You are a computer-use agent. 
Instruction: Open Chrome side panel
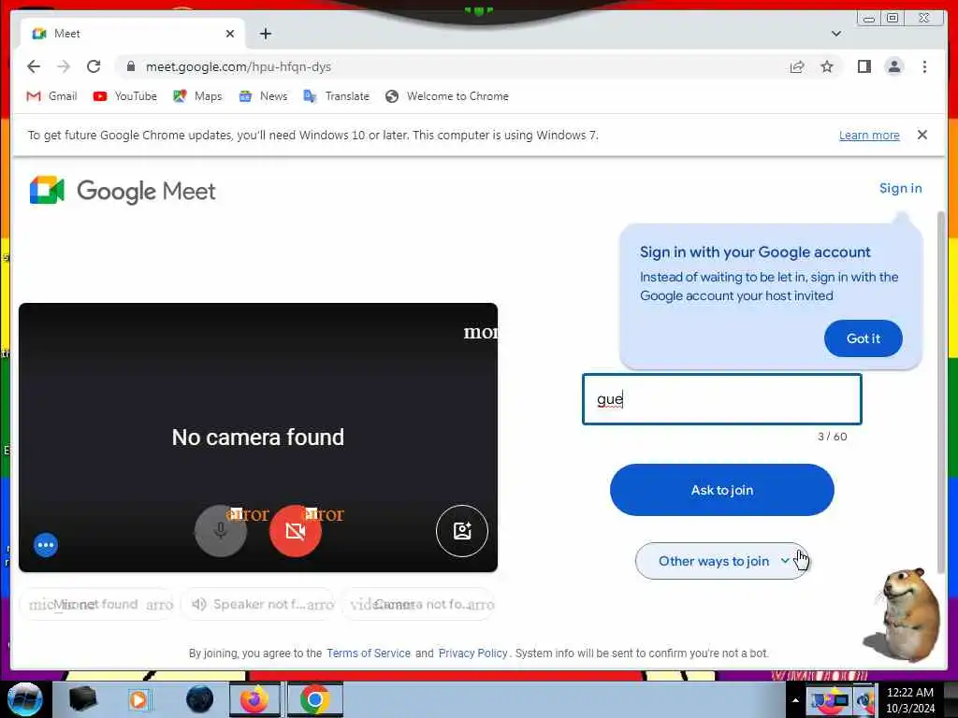(x=864, y=66)
